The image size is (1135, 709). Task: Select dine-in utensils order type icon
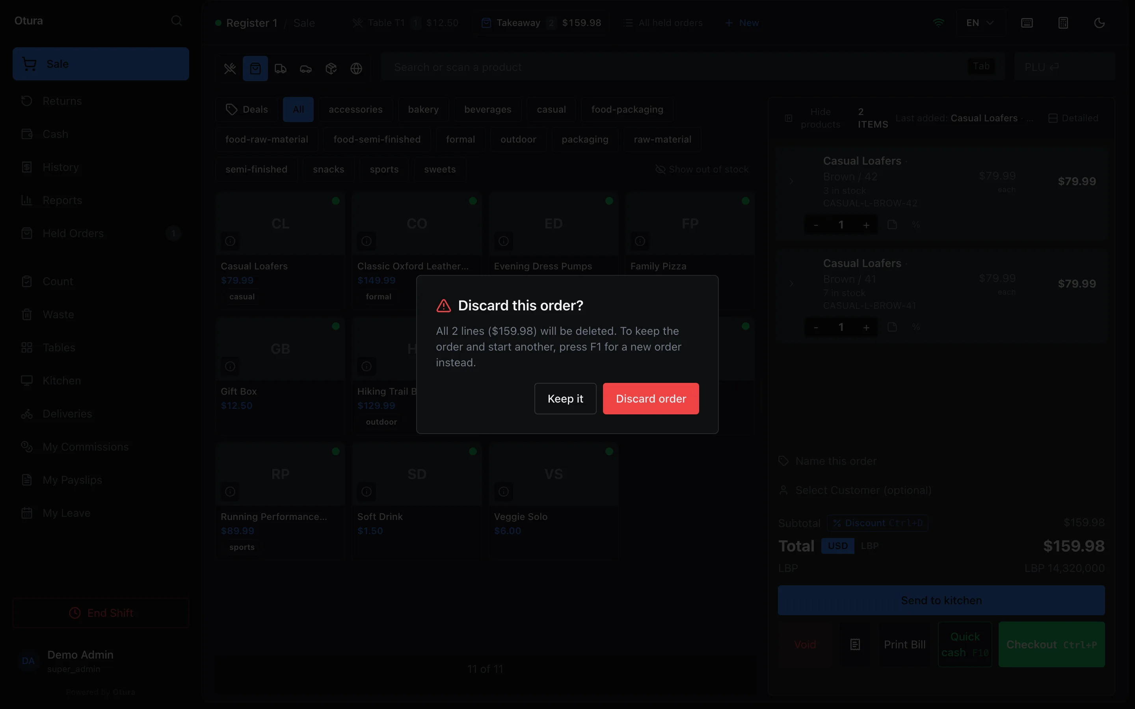pyautogui.click(x=230, y=69)
